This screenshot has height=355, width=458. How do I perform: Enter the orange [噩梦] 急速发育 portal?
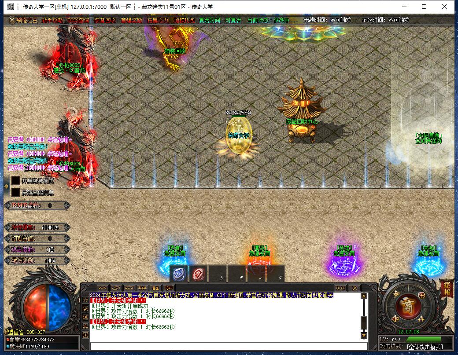pyautogui.click(x=259, y=257)
